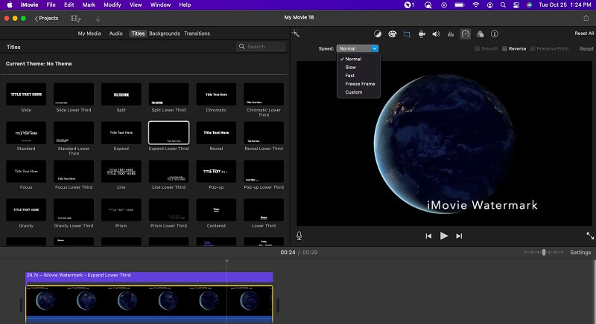Screen dimensions: 596x324
Task: Select the Slide title thumbnail
Action: (x=26, y=94)
